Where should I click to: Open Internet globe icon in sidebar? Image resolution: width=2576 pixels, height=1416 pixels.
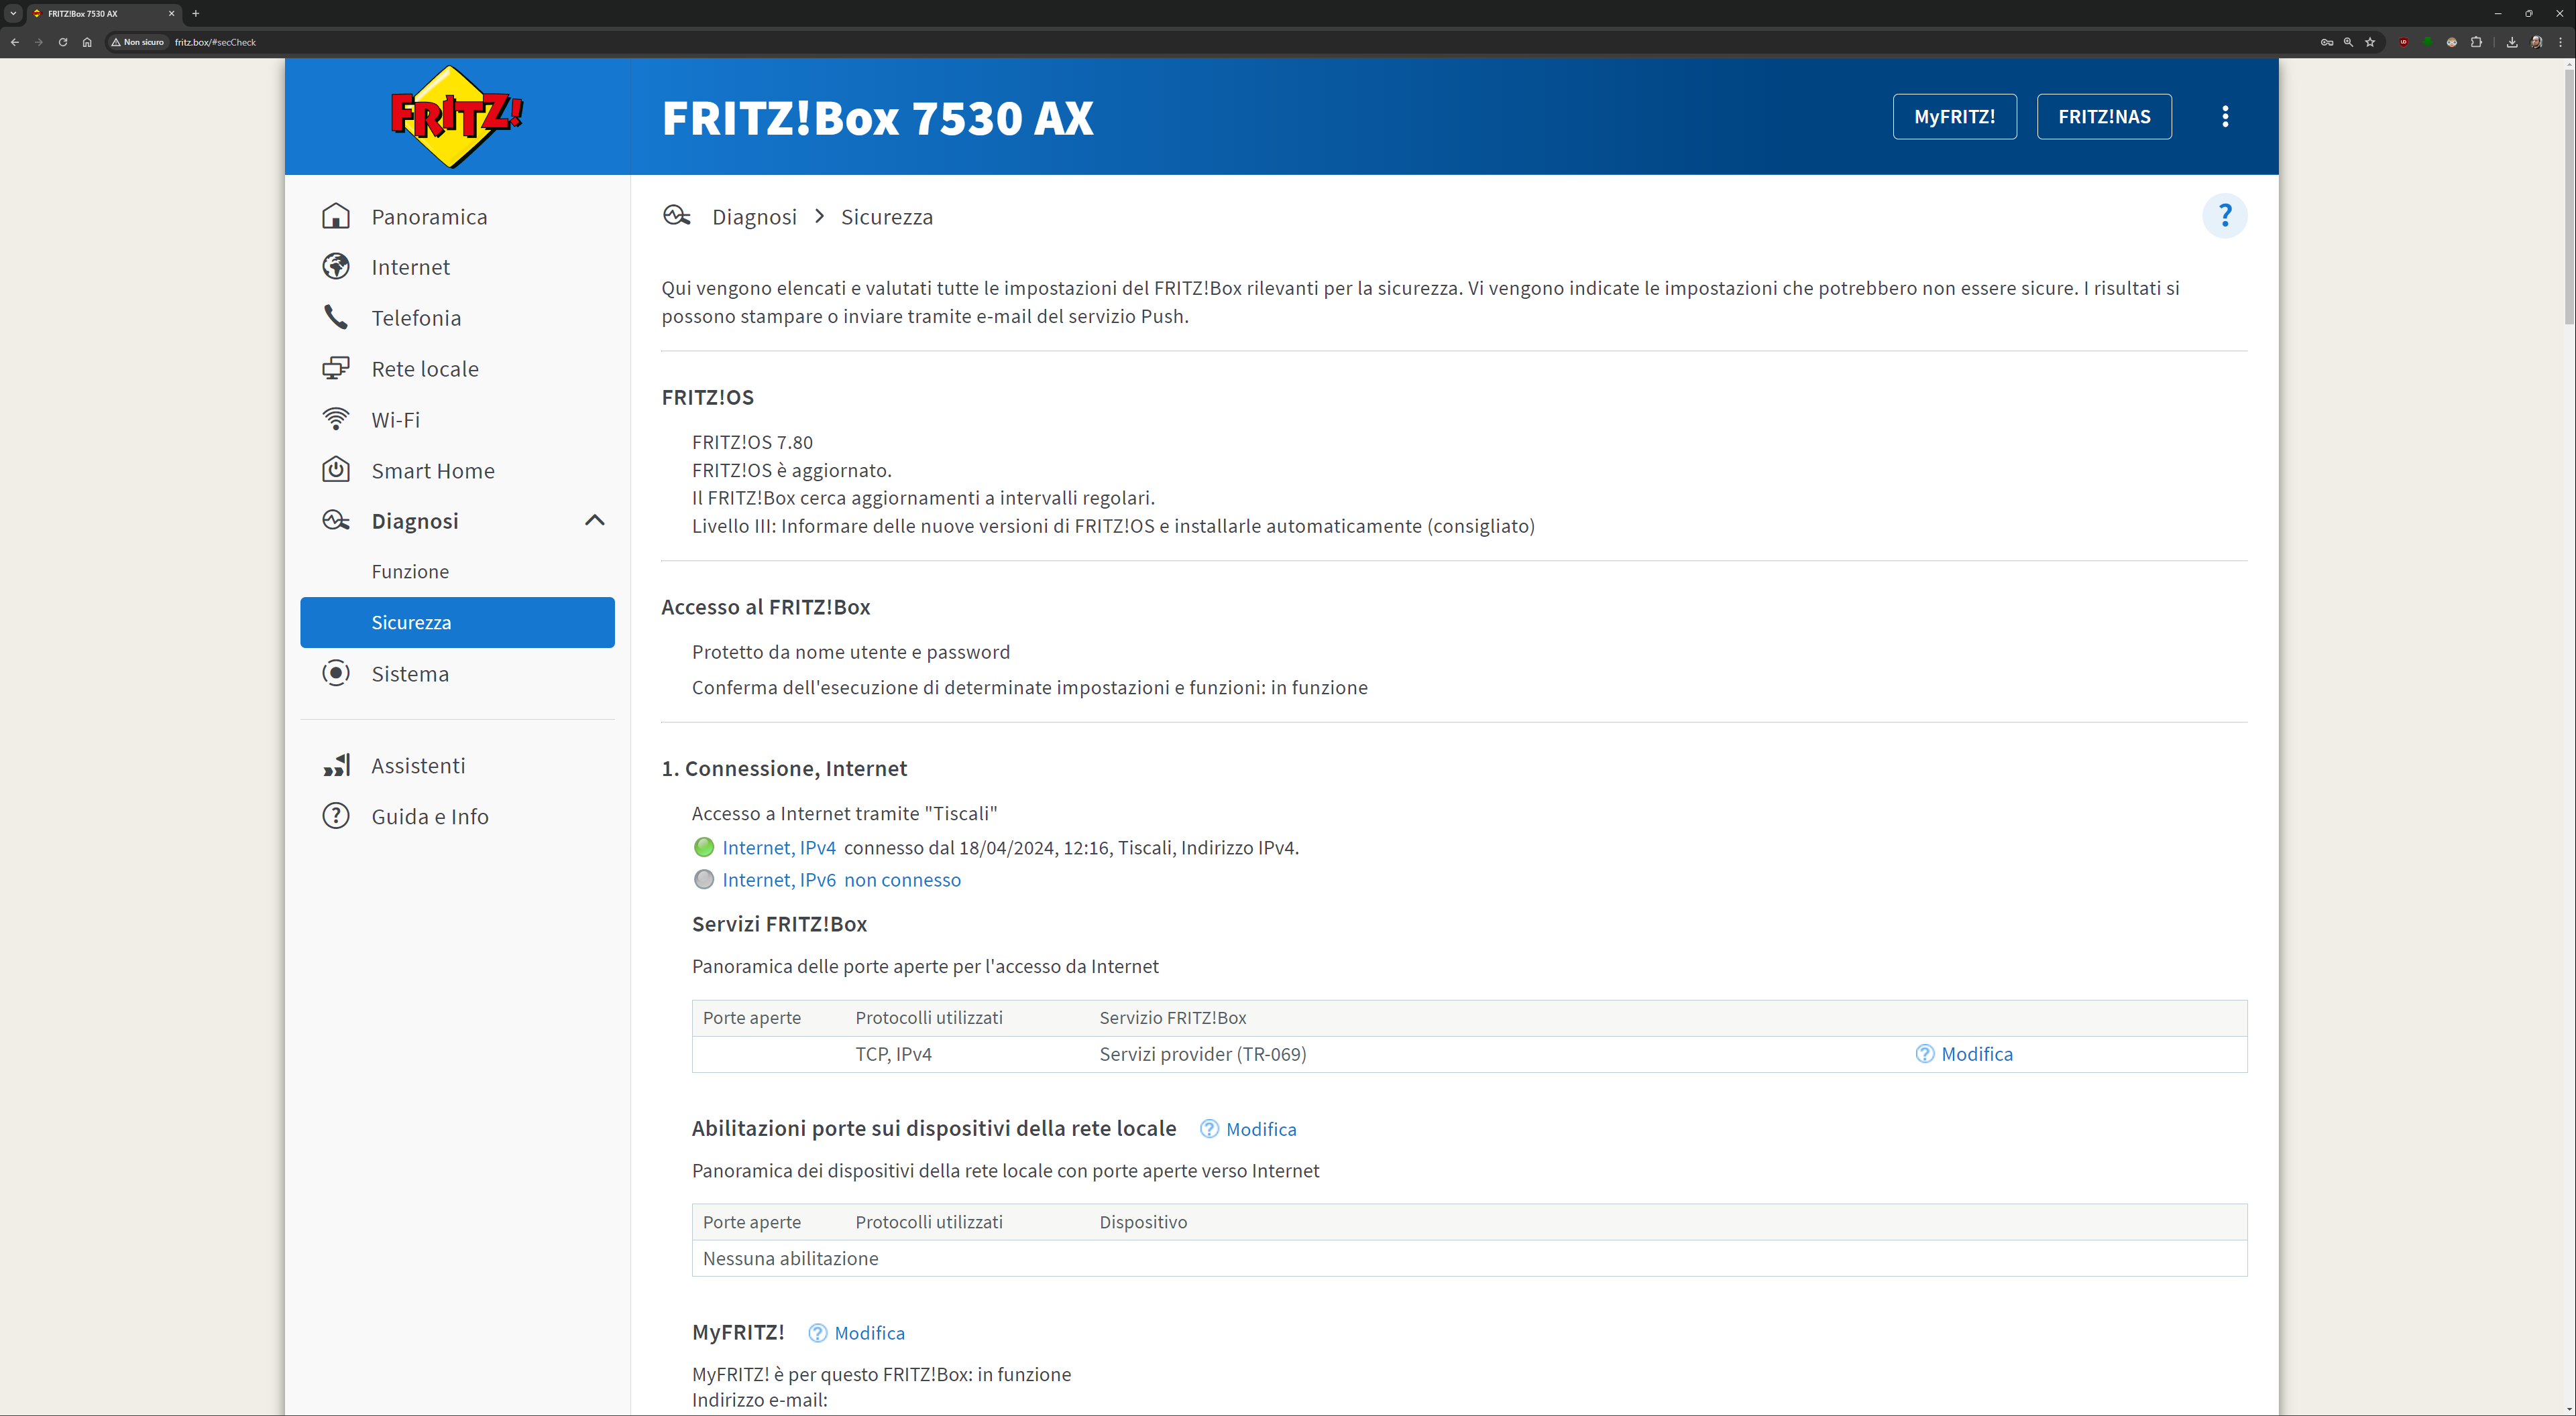(336, 267)
